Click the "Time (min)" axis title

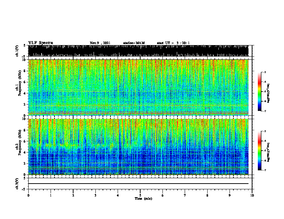tap(143, 199)
